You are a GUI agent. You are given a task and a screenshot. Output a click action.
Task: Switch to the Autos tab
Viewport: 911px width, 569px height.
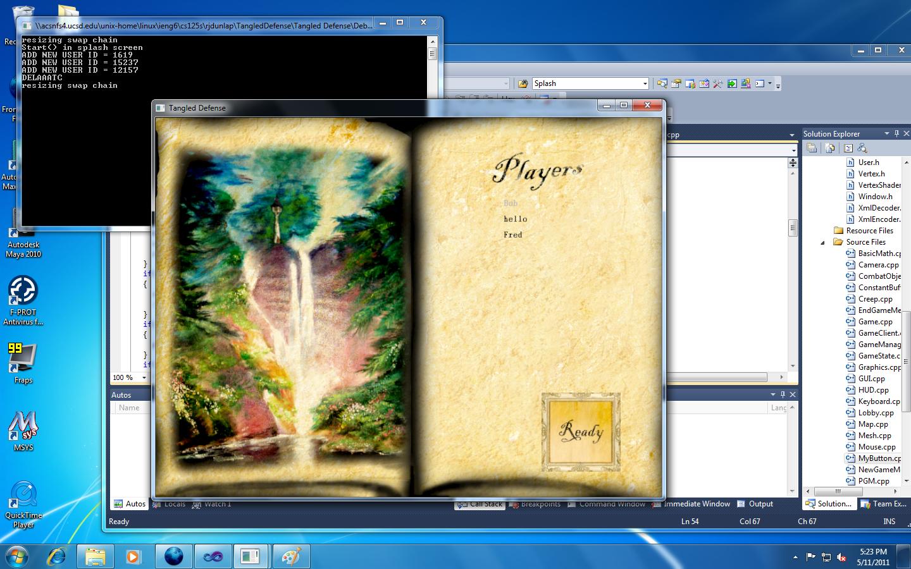[x=130, y=504]
